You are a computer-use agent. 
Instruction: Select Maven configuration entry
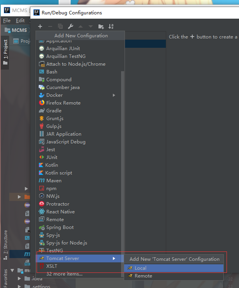tap(79, 181)
